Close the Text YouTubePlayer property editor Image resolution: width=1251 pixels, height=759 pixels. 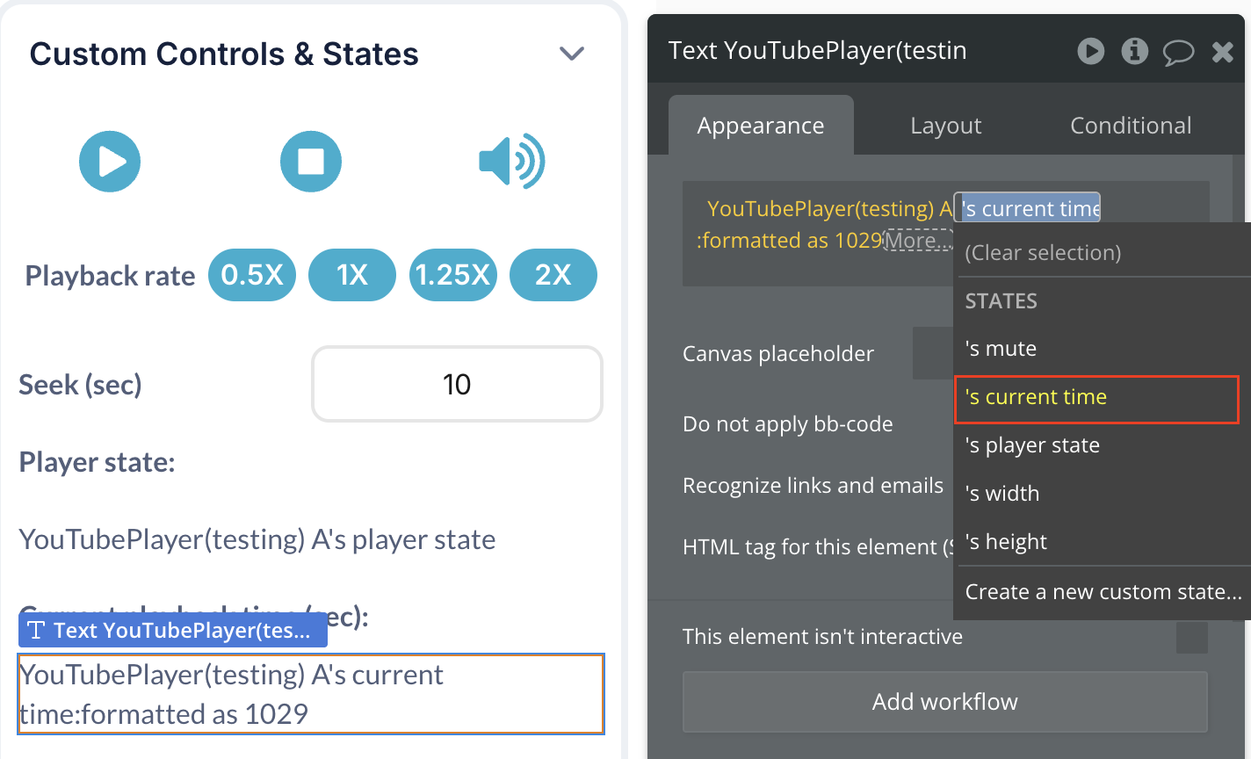point(1222,53)
